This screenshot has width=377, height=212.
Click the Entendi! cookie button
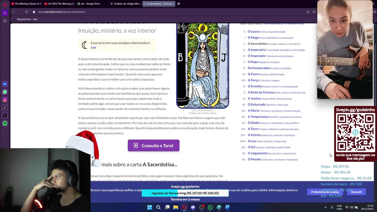pos(356,192)
